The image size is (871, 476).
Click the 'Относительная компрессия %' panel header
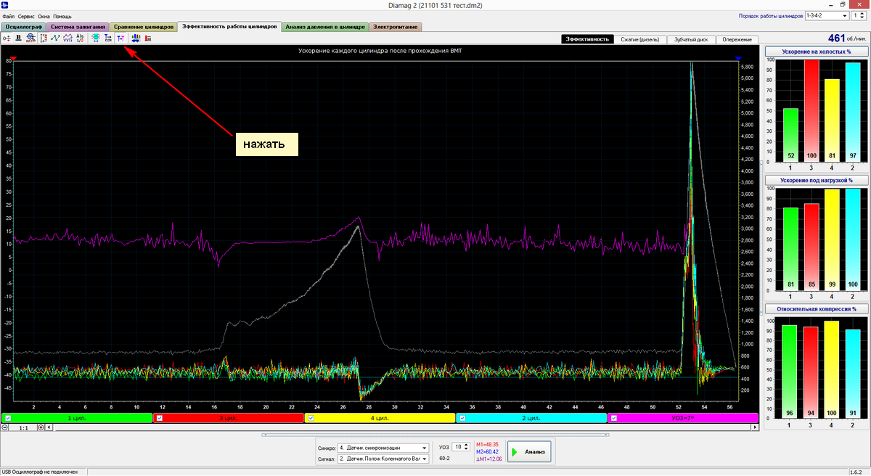tap(816, 308)
